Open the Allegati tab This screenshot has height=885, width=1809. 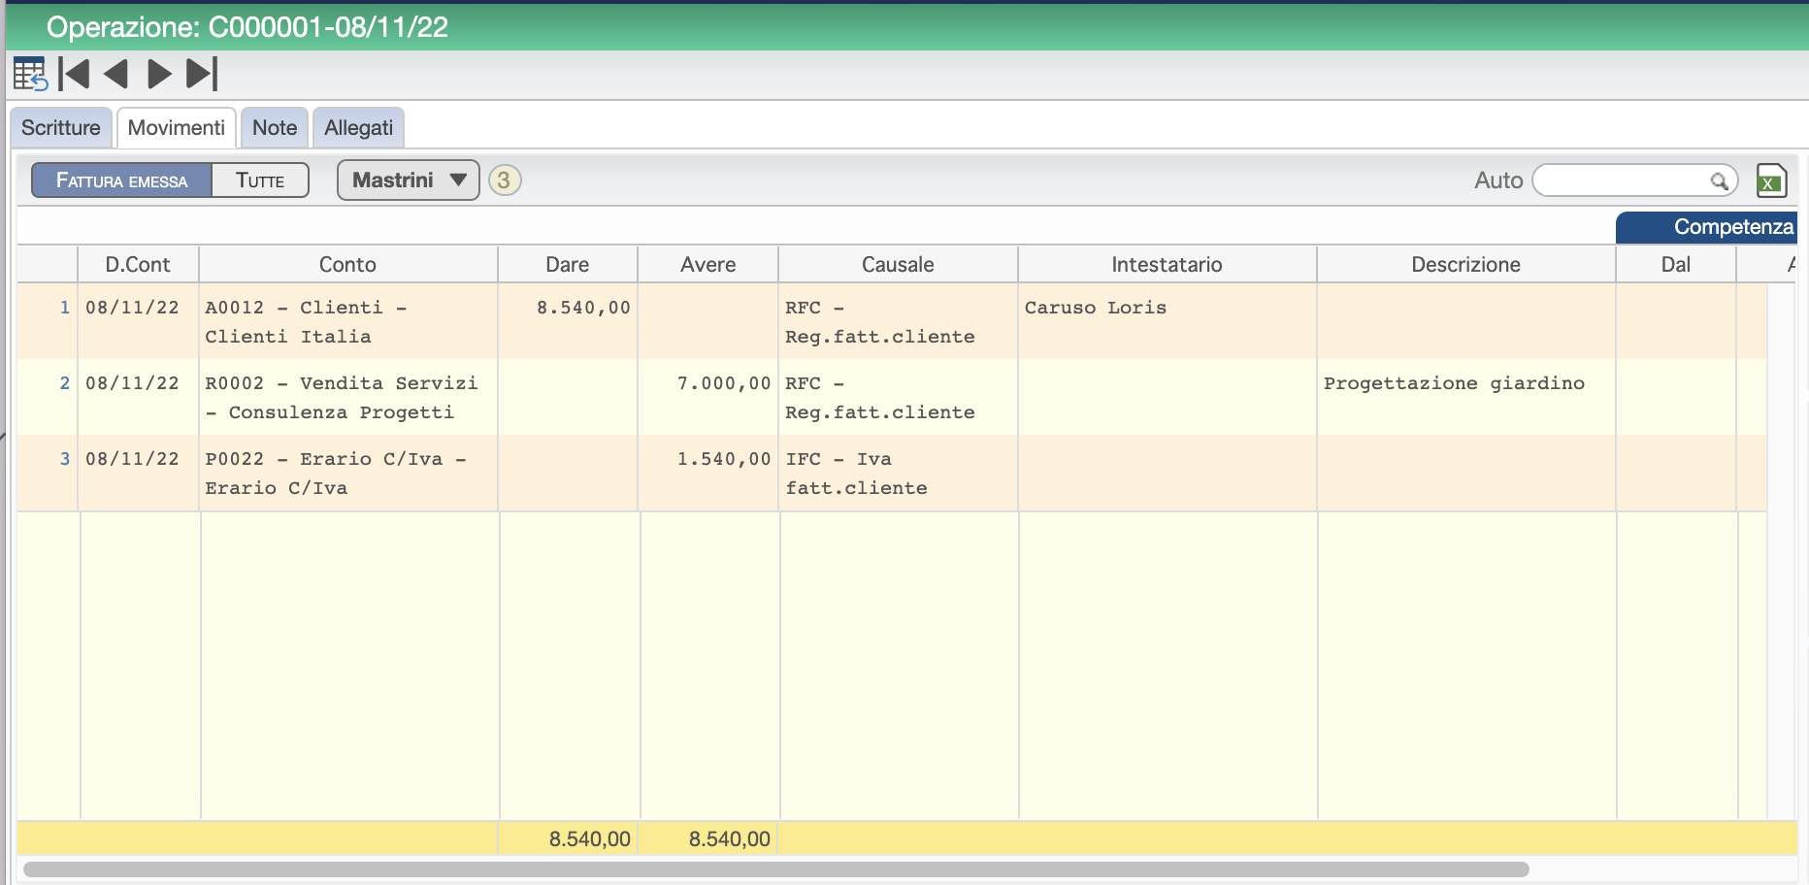point(359,128)
